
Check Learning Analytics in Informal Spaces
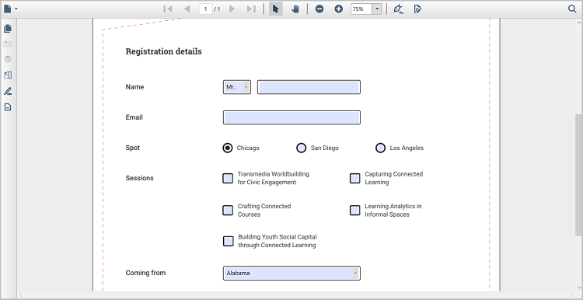pos(355,211)
